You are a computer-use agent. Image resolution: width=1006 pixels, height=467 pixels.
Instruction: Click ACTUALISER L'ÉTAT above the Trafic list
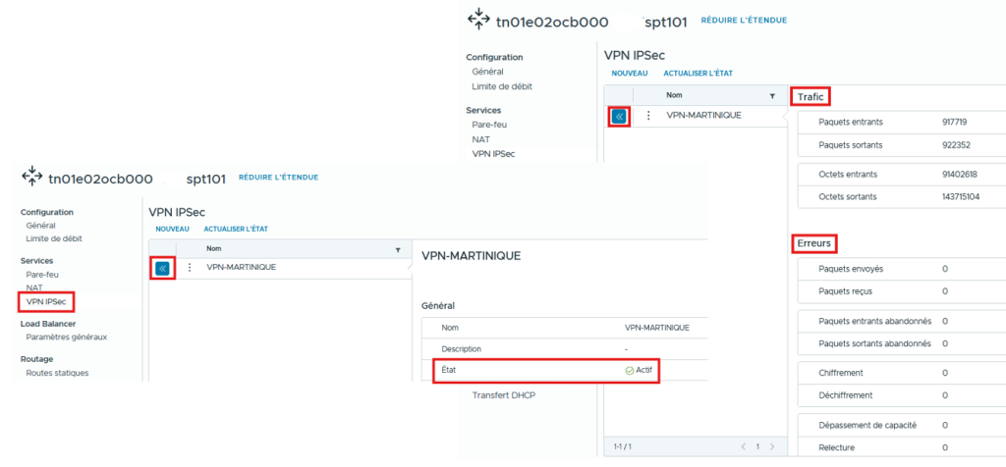[698, 74]
